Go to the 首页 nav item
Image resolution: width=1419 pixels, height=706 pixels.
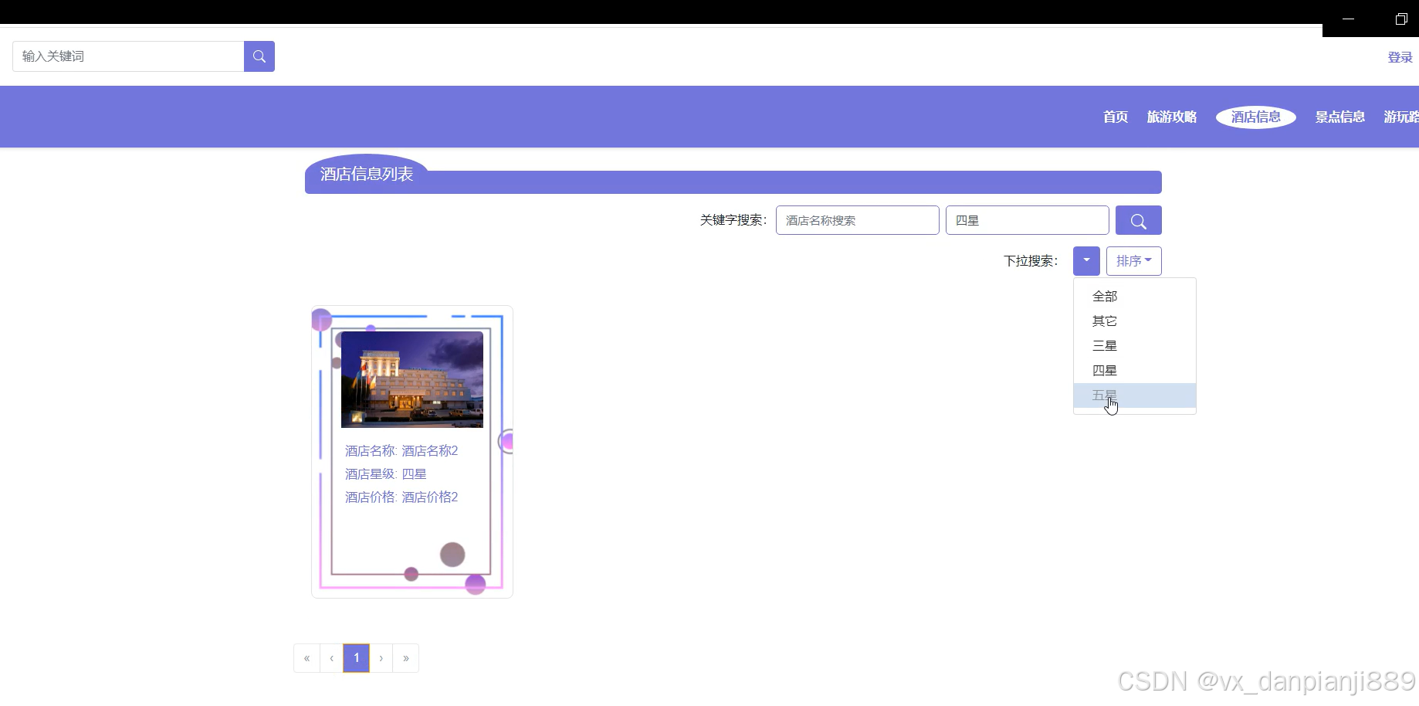tap(1116, 117)
